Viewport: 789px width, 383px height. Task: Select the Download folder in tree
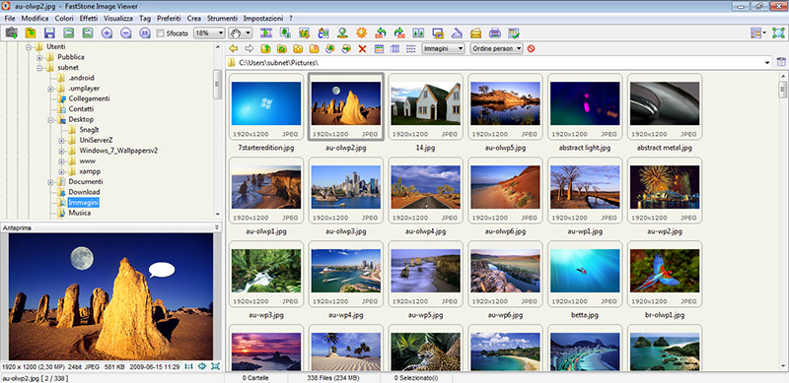(x=84, y=192)
